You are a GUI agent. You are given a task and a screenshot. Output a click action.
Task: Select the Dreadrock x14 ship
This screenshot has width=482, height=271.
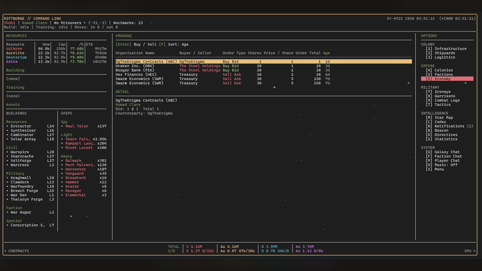(x=84, y=178)
